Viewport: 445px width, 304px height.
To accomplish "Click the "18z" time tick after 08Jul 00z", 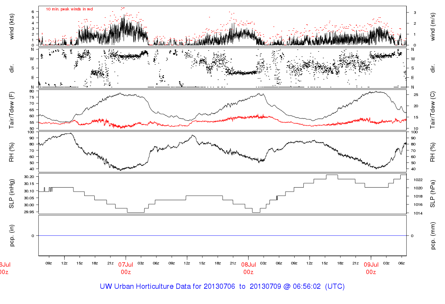I will (340, 264).
